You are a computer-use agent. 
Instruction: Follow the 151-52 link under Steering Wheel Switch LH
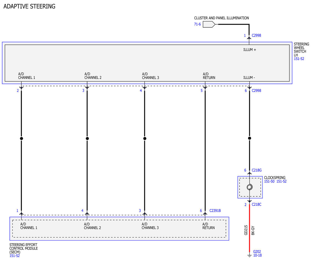pyautogui.click(x=299, y=59)
